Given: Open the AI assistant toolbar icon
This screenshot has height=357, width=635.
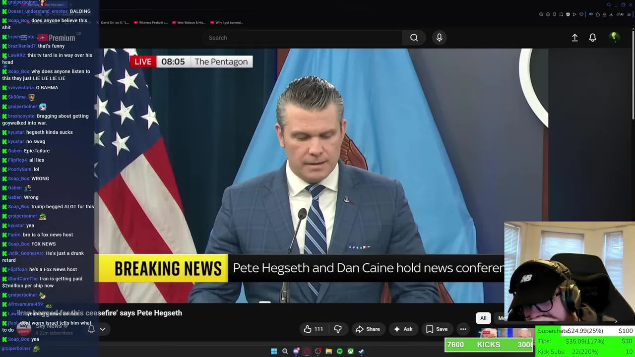Looking at the screenshot, I should coord(620,14).
